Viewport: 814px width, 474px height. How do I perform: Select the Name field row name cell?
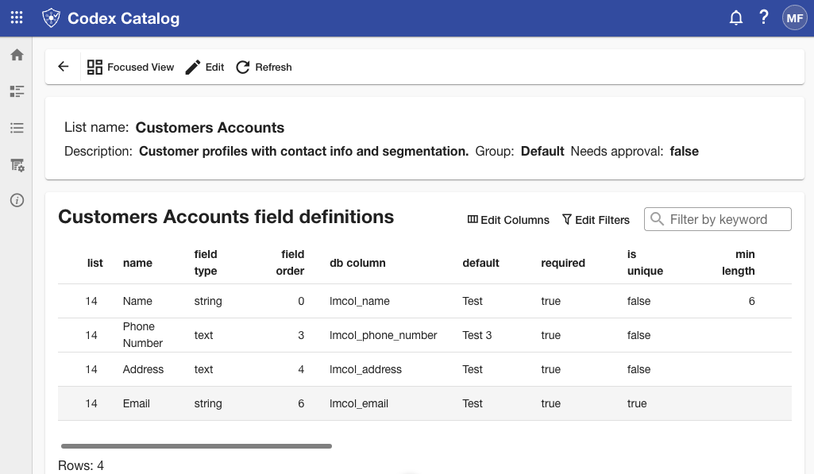(x=137, y=301)
